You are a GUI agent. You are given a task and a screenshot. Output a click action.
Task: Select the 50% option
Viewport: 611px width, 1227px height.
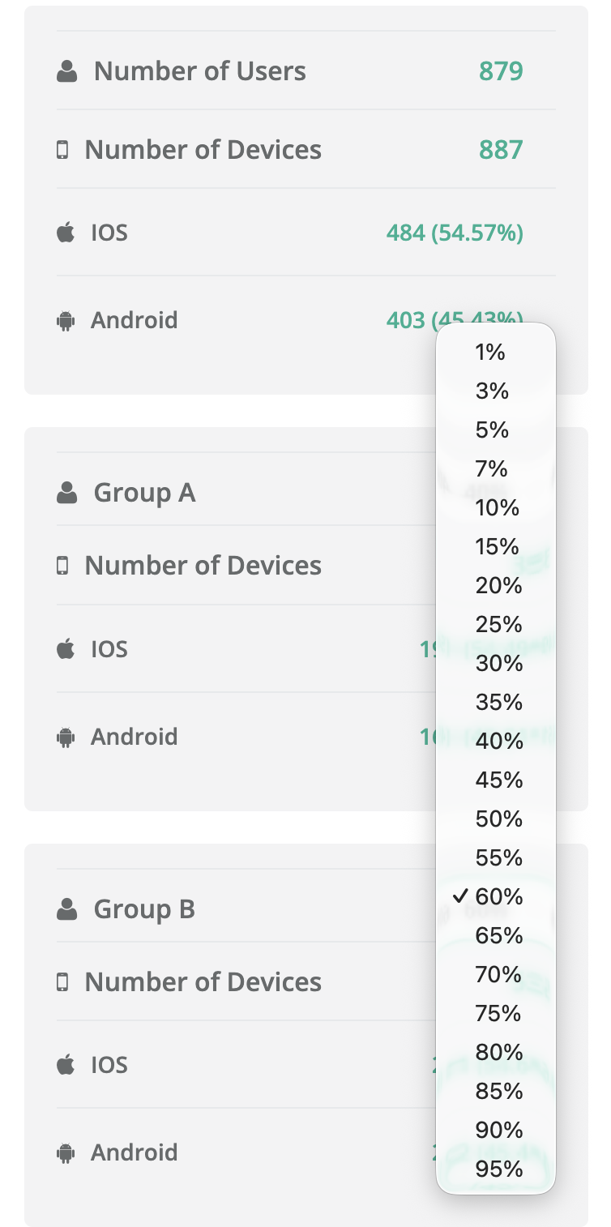498,819
